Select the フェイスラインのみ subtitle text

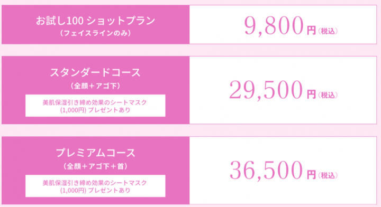pyautogui.click(x=95, y=33)
